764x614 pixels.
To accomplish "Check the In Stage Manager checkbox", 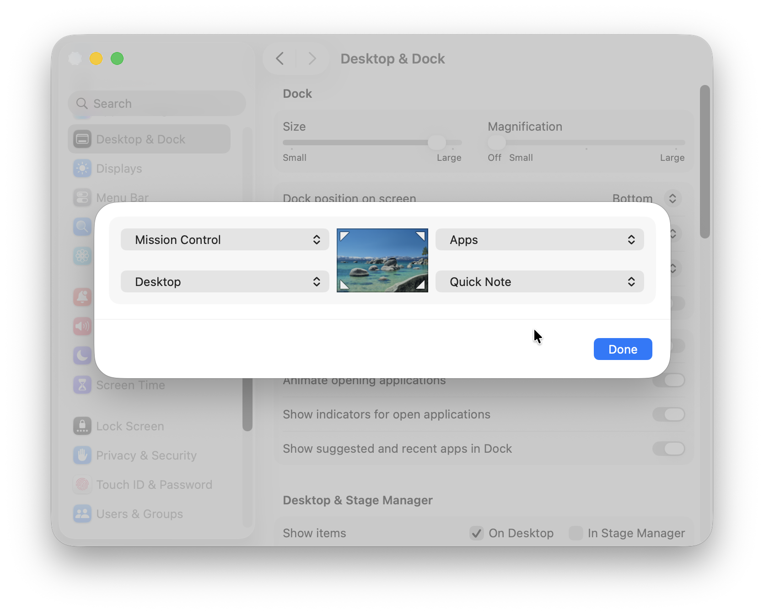I will 576,533.
